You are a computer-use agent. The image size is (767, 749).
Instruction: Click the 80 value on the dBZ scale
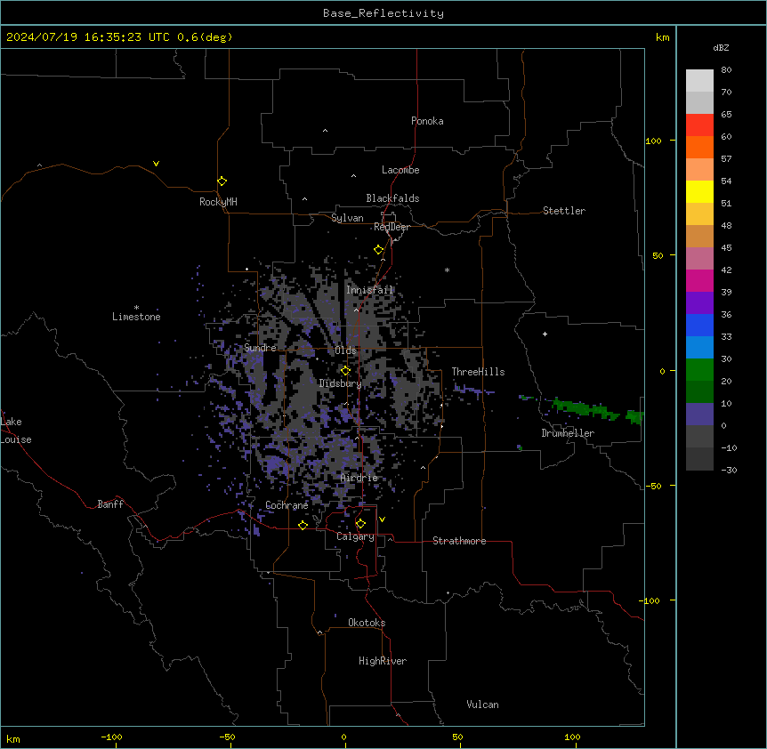coord(726,69)
